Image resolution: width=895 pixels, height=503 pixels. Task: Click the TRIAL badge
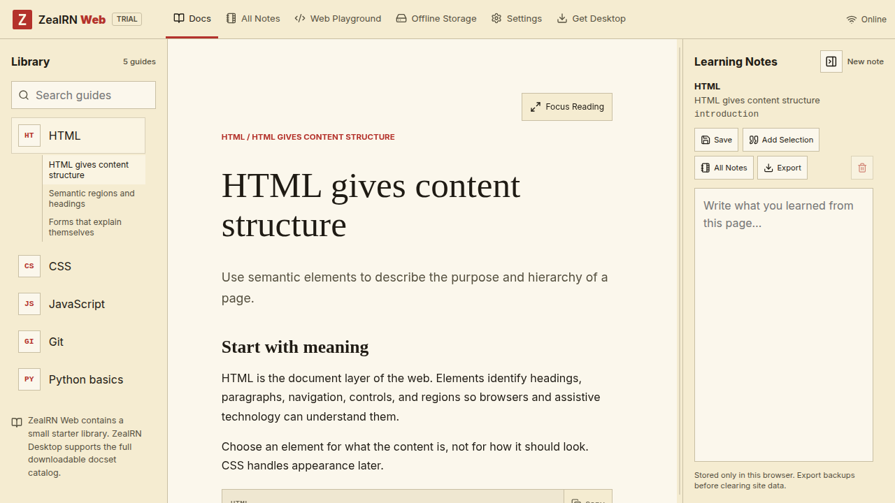pyautogui.click(x=127, y=20)
